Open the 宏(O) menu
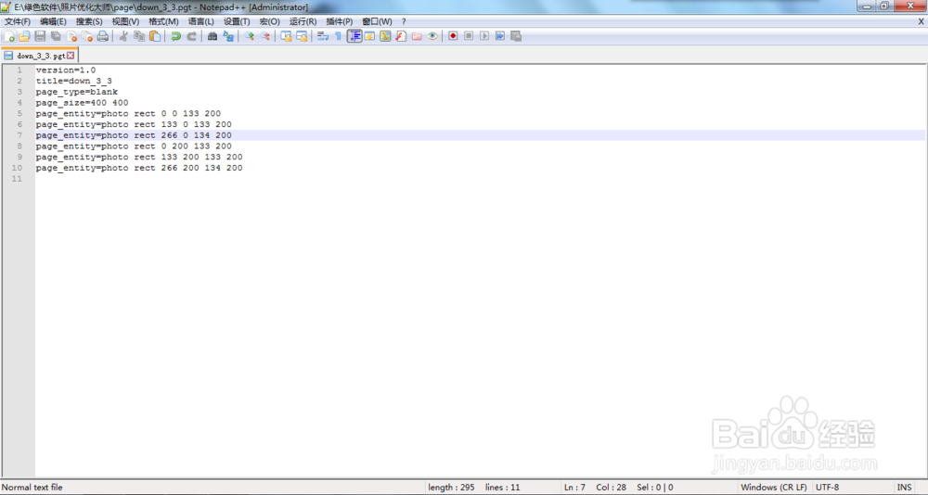This screenshot has width=928, height=495. pyautogui.click(x=270, y=21)
